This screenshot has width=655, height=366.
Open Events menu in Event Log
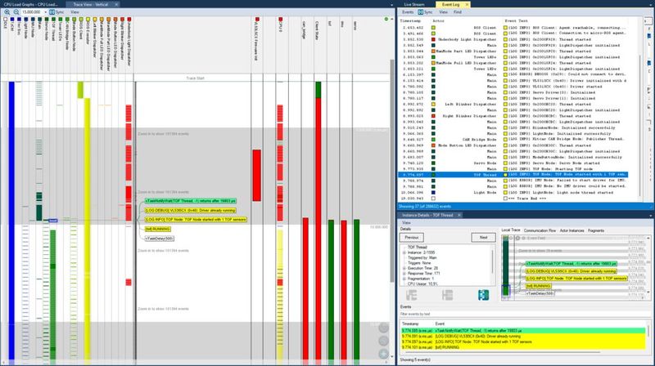[x=407, y=12]
